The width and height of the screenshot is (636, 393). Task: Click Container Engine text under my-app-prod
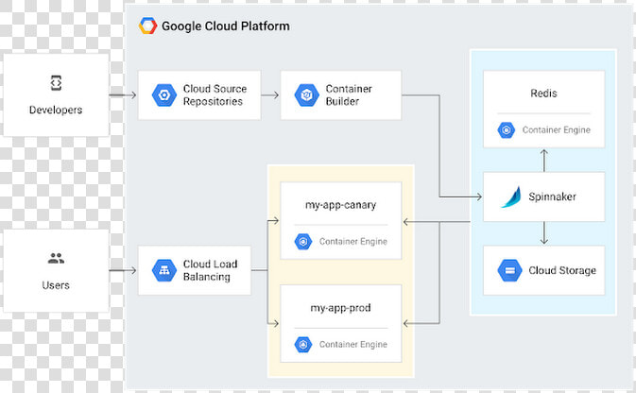(x=352, y=345)
